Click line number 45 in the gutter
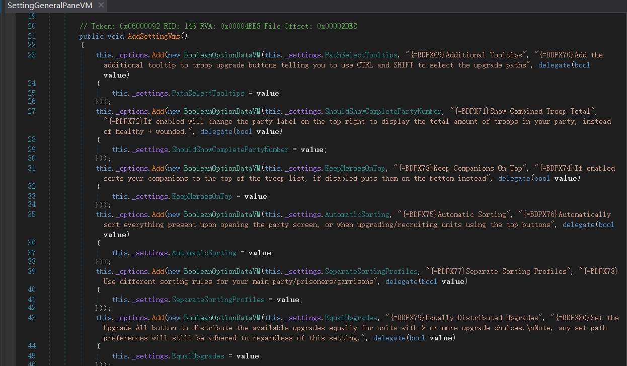The width and height of the screenshot is (627, 366). (32, 356)
